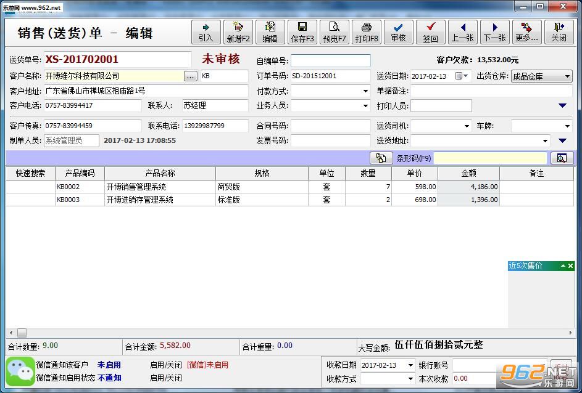
Task: Expand the 出货仓库 dropdown
Action: (567, 76)
